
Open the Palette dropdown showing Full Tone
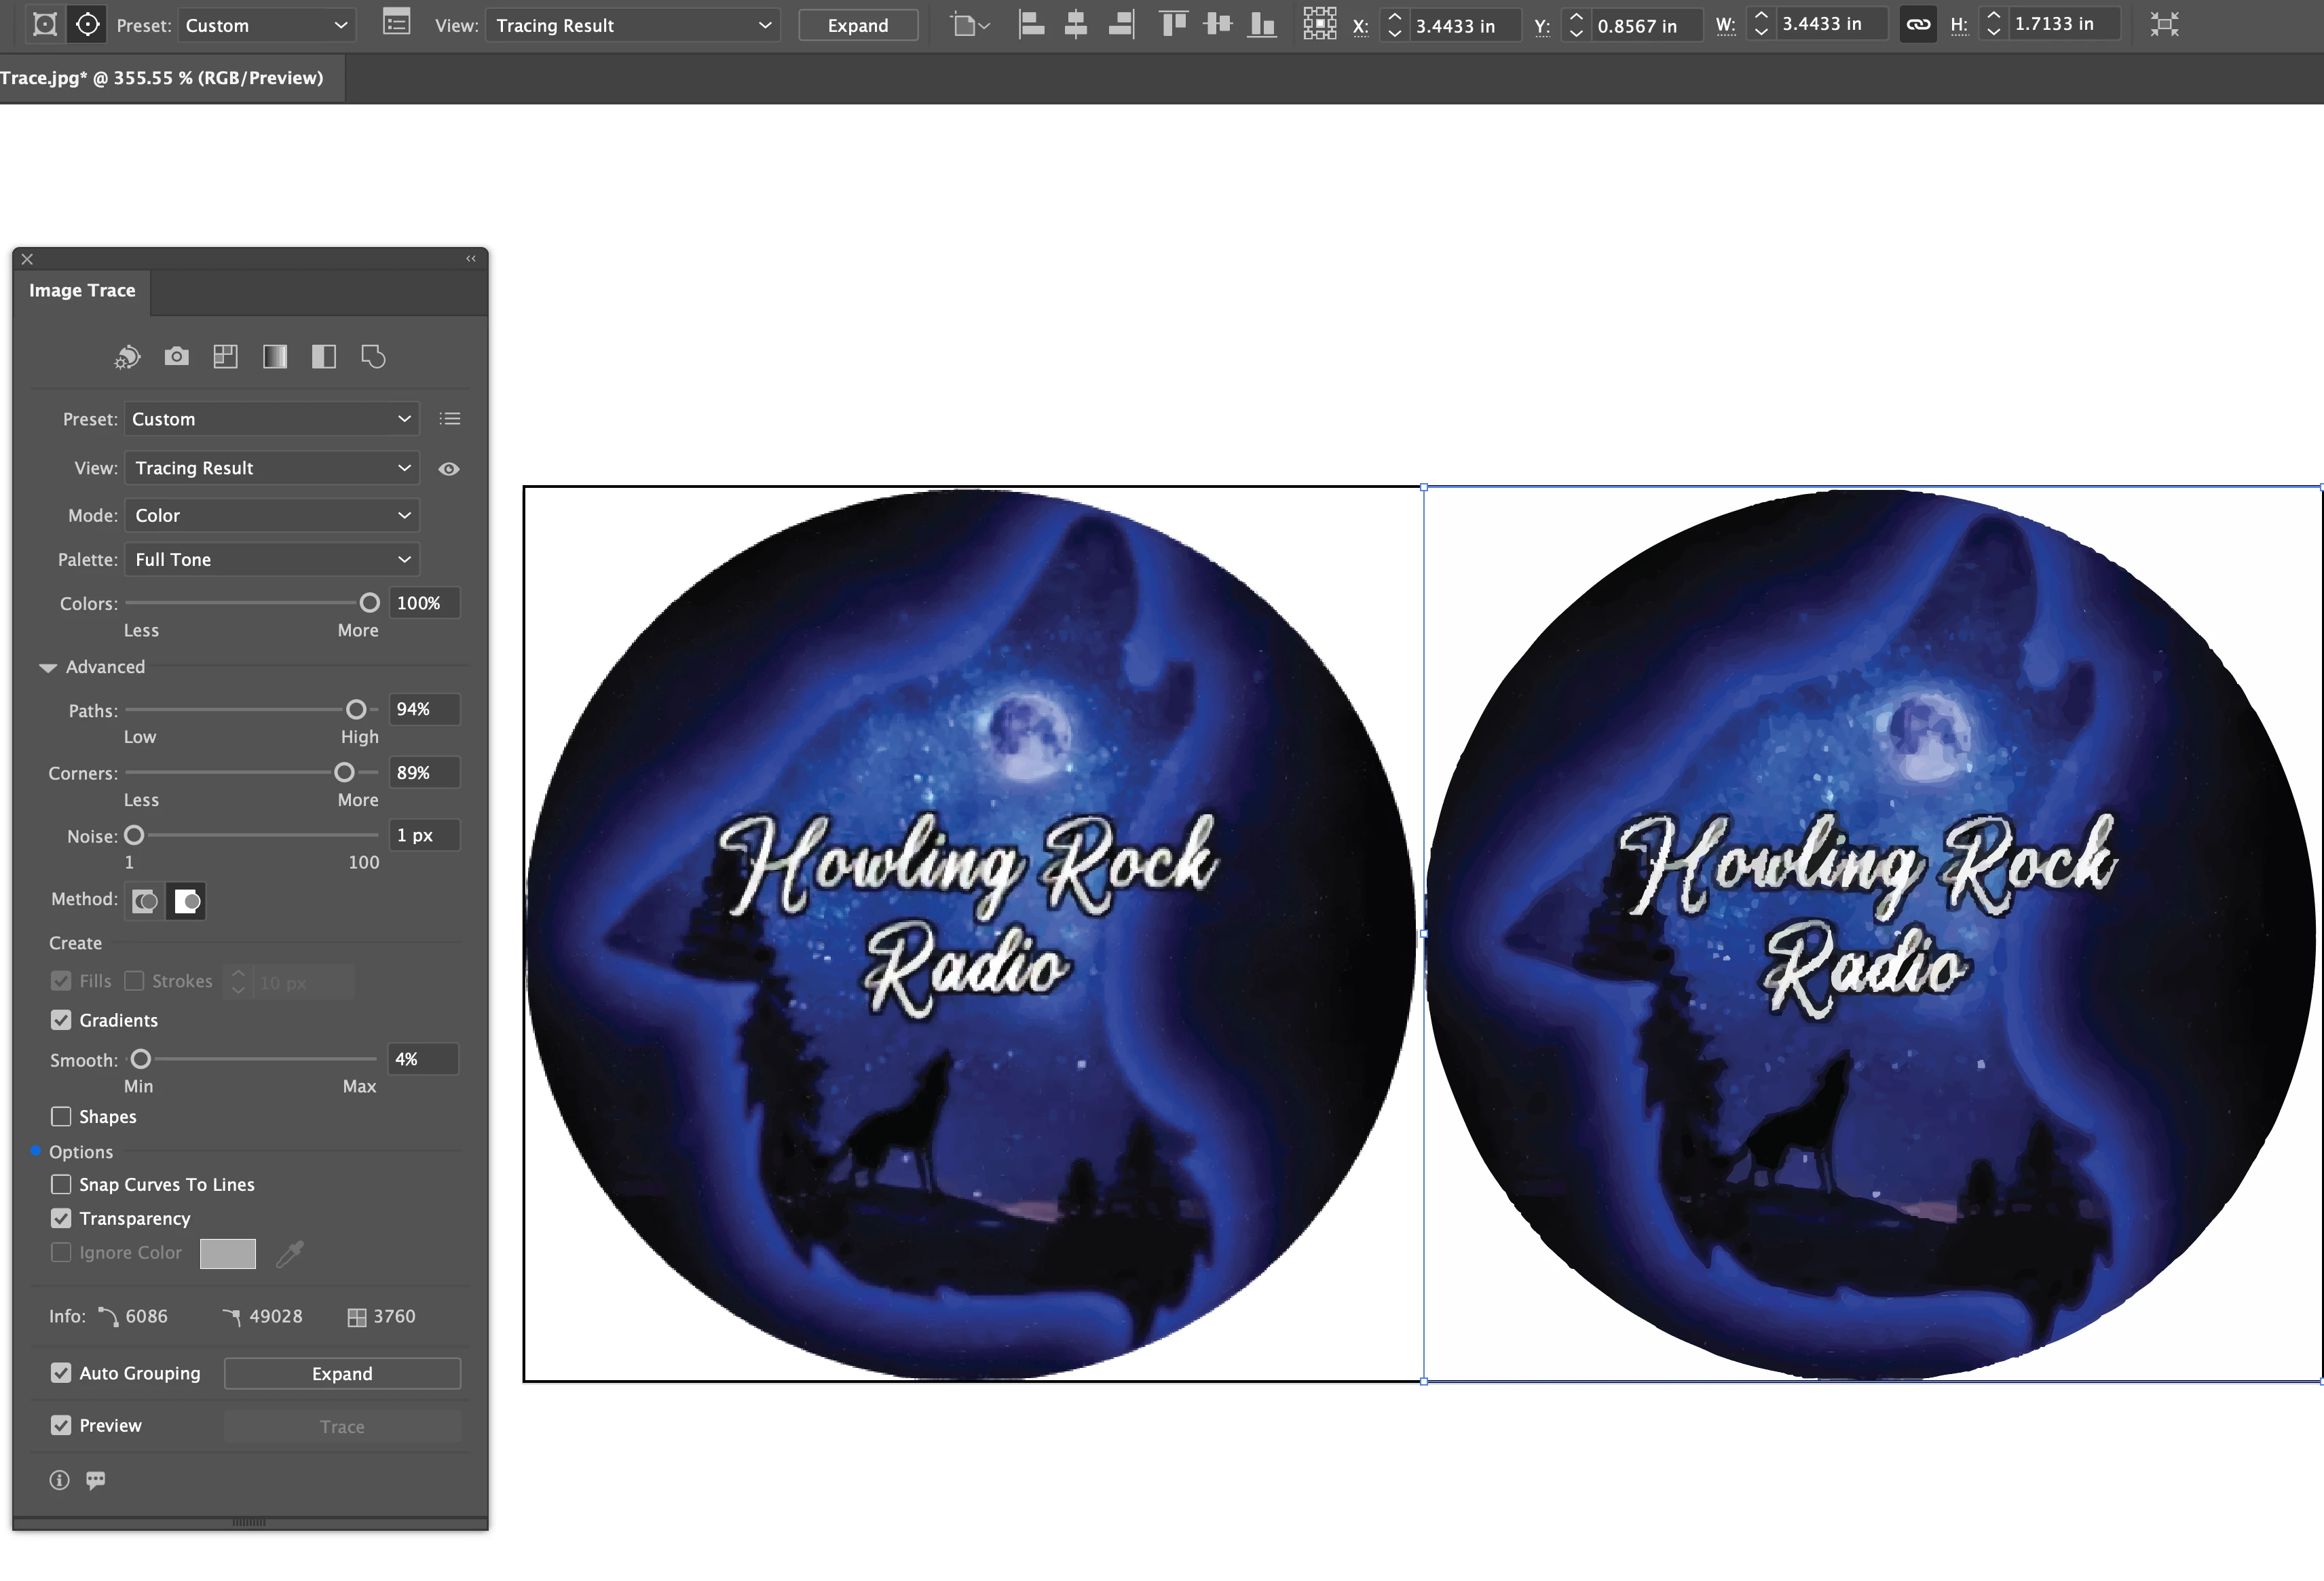[272, 560]
